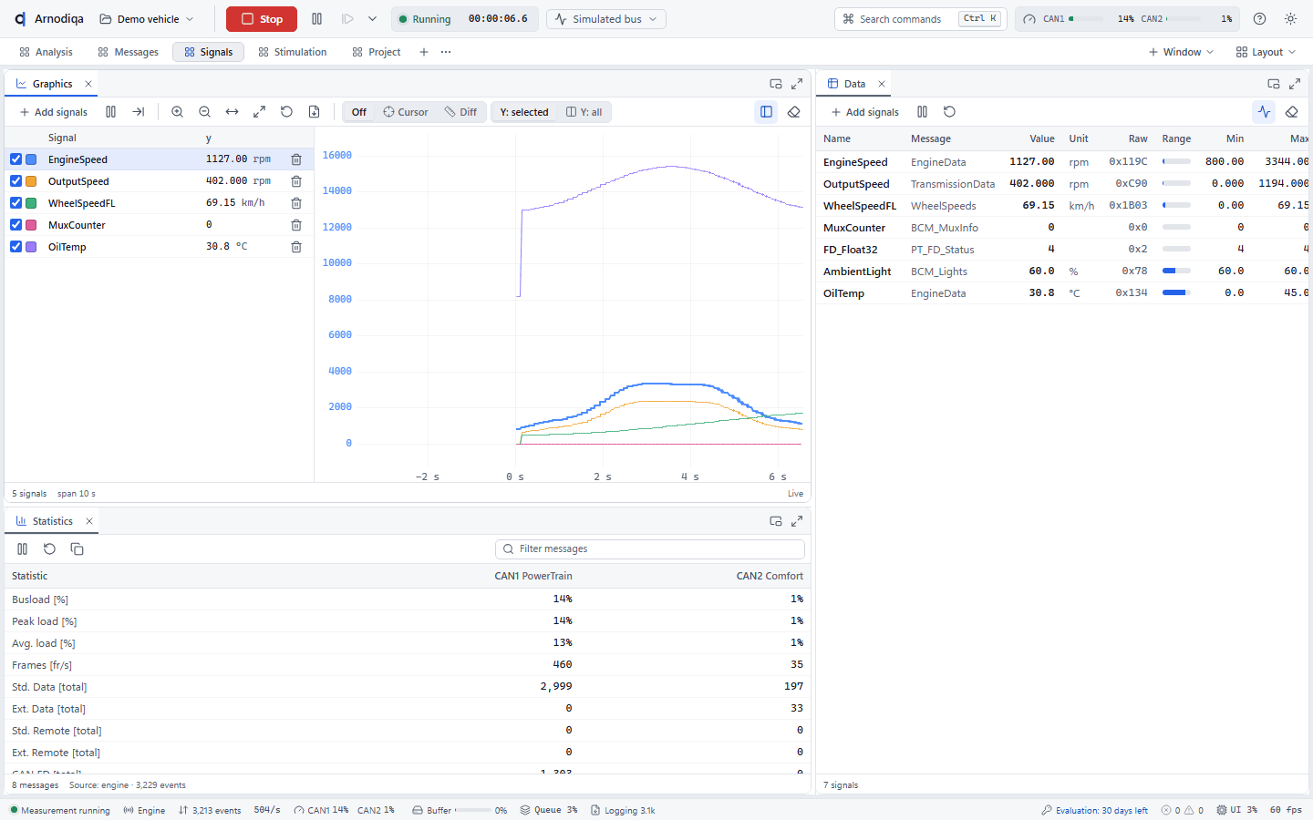Zoom in on the Graphics plot
Screen dimensions: 1313x820
coord(178,112)
